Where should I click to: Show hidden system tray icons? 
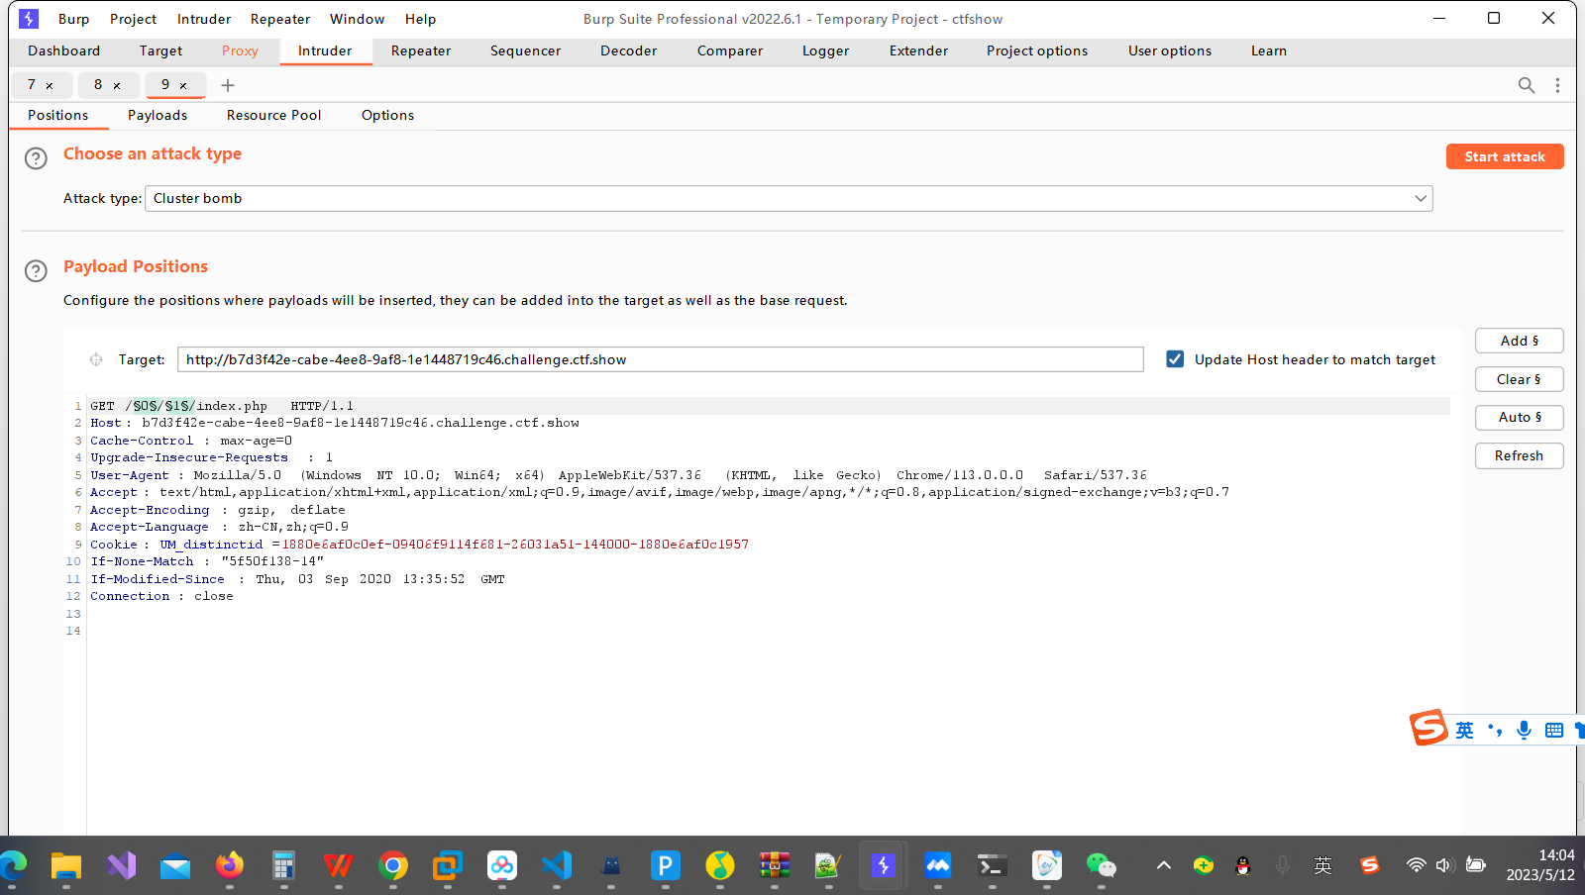coord(1164,866)
